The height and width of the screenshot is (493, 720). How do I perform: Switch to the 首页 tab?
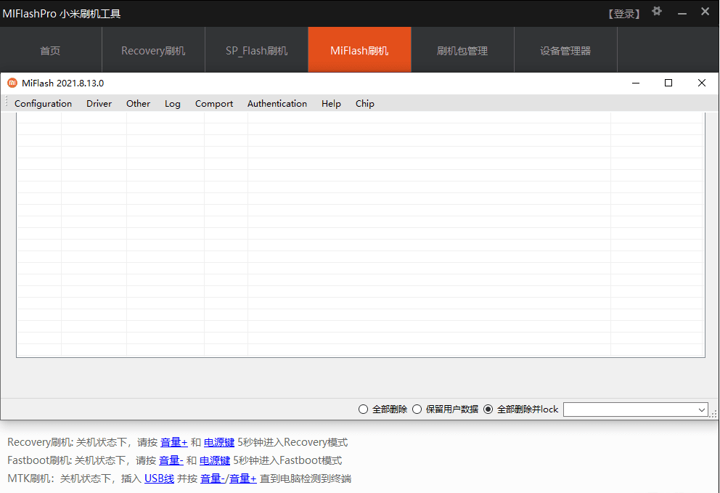(x=50, y=49)
